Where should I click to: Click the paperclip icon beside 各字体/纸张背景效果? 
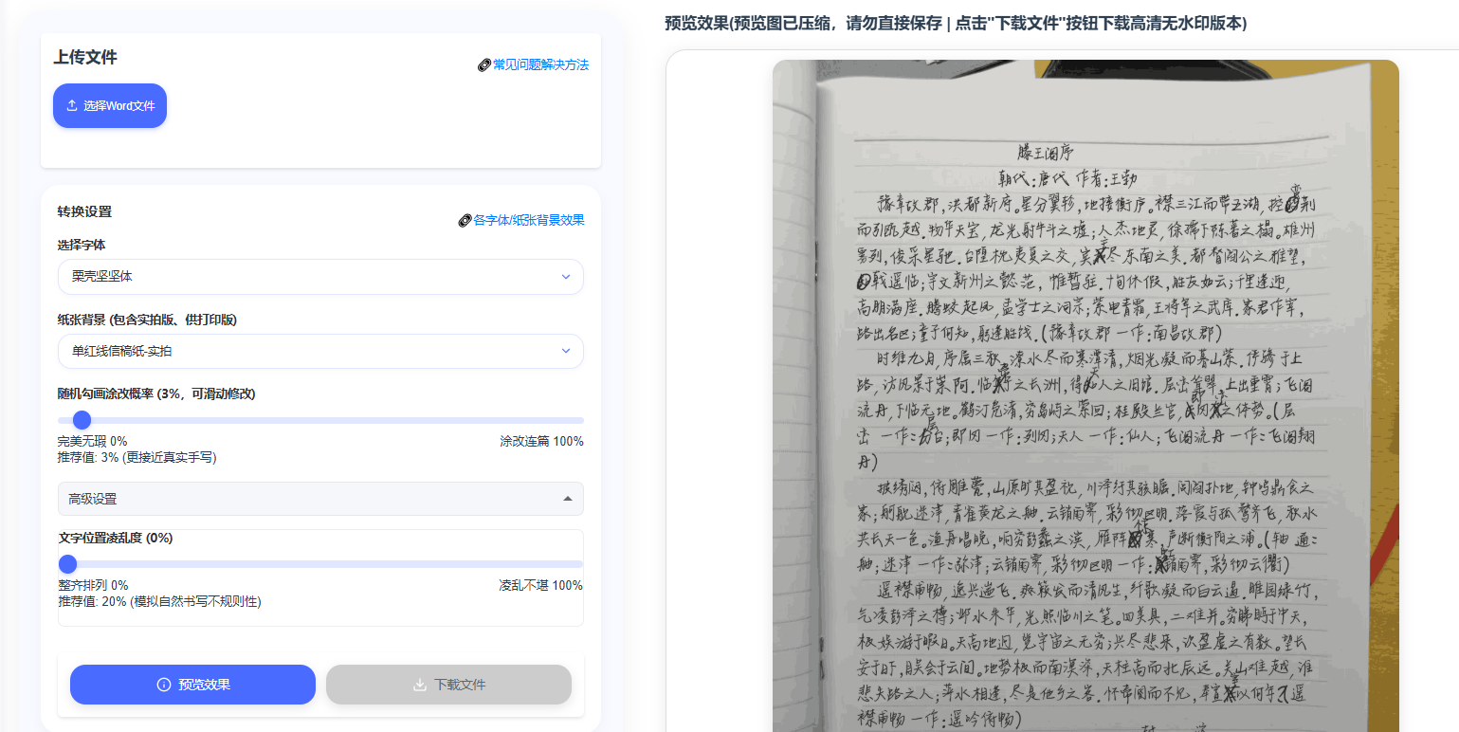coord(465,220)
